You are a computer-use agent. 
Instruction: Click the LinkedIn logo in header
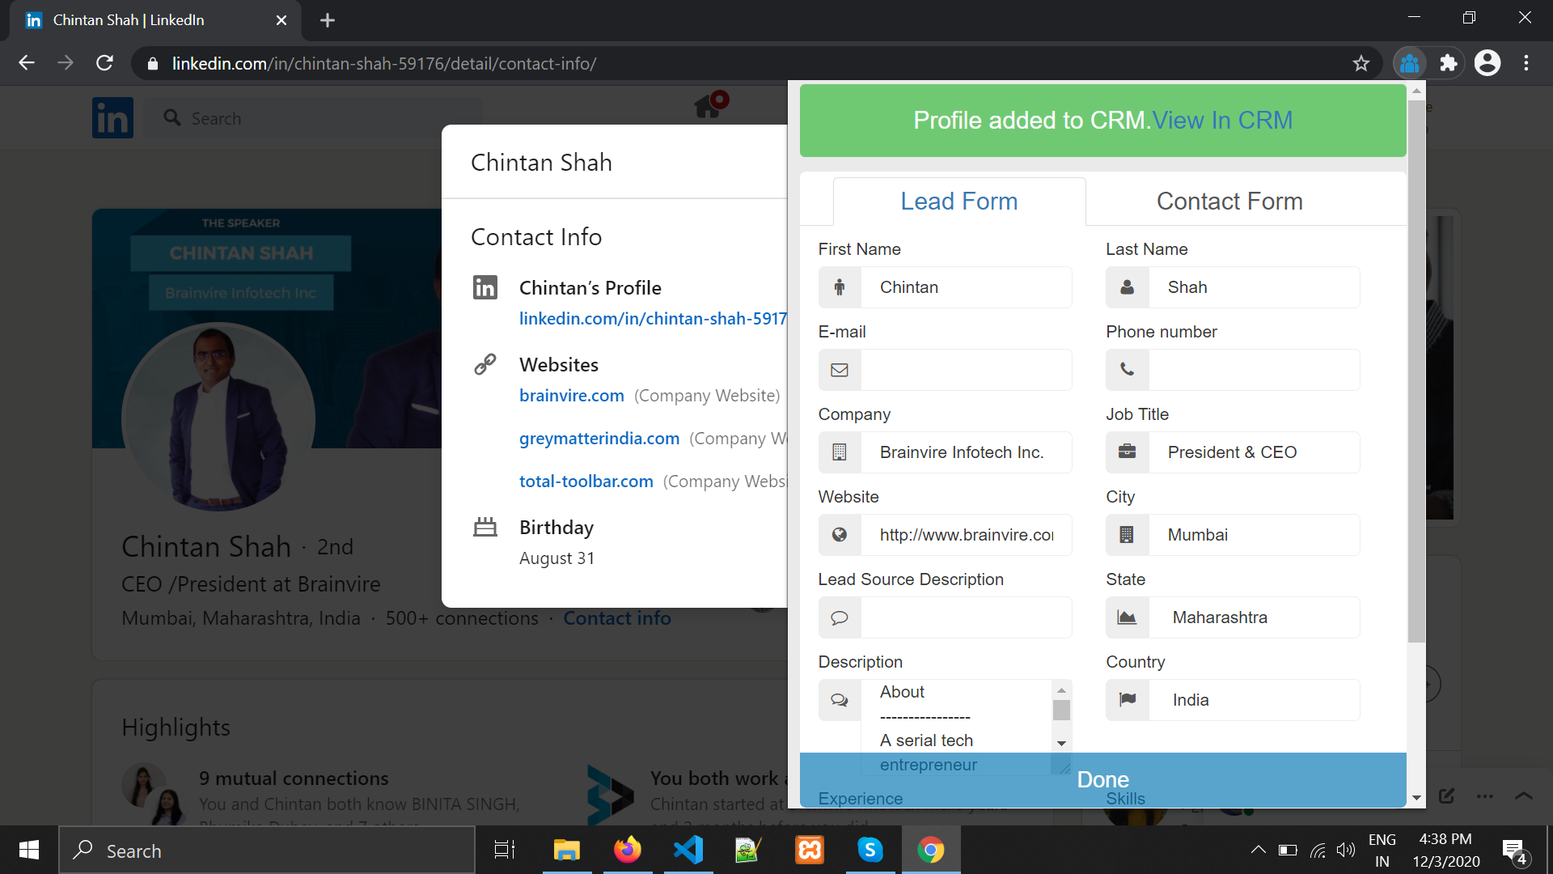point(112,118)
